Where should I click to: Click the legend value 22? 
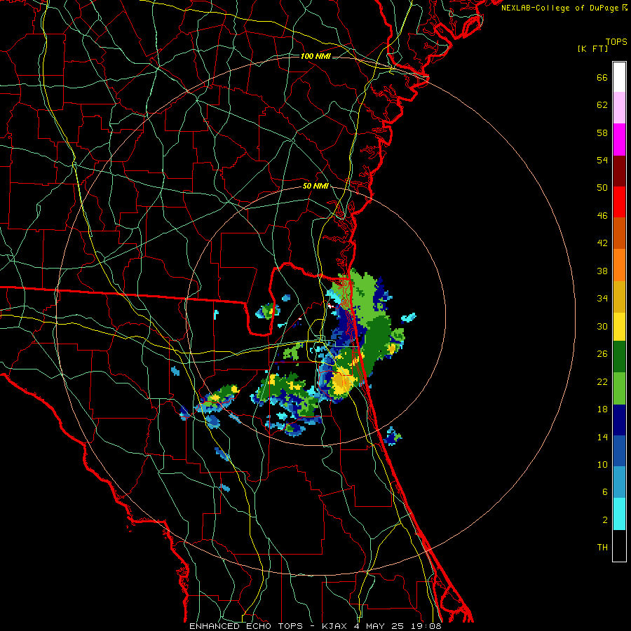(602, 382)
